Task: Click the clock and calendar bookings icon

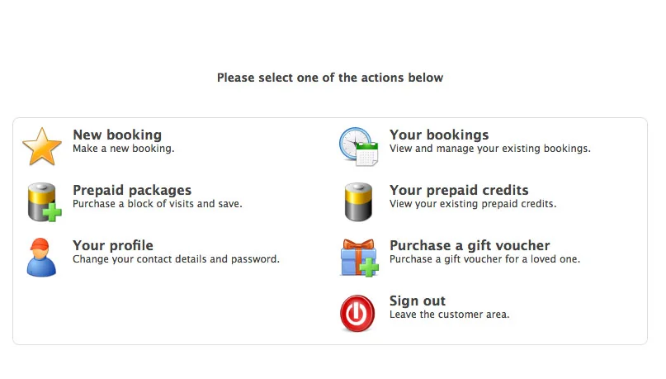Action: pos(358,147)
